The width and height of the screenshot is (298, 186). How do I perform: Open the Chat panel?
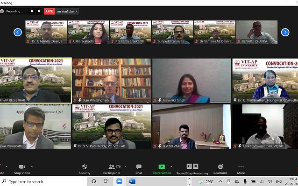click(x=139, y=167)
